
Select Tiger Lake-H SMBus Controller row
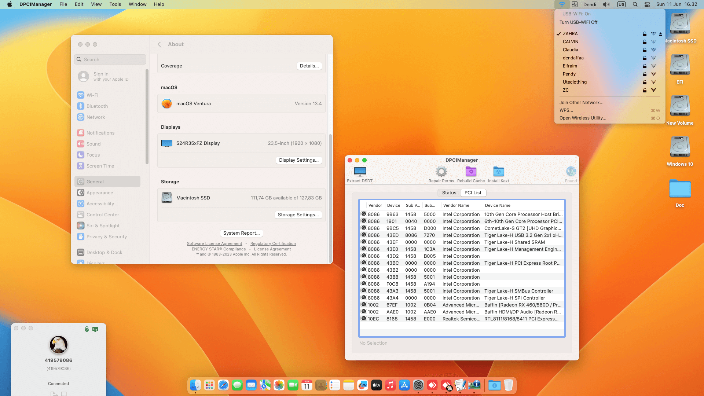coord(462,291)
